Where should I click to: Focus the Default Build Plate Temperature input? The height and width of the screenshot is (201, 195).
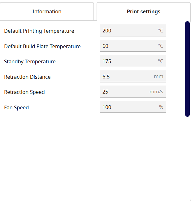[133, 46]
